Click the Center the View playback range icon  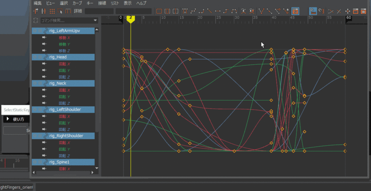click(176, 11)
